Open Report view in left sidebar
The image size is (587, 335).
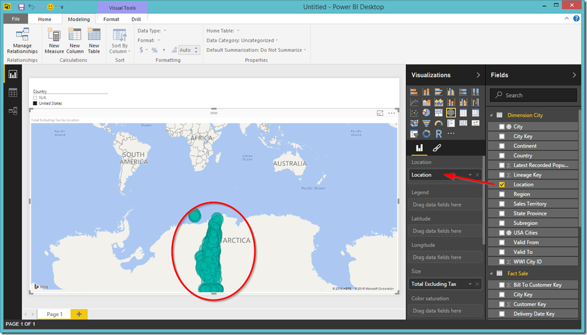[13, 75]
